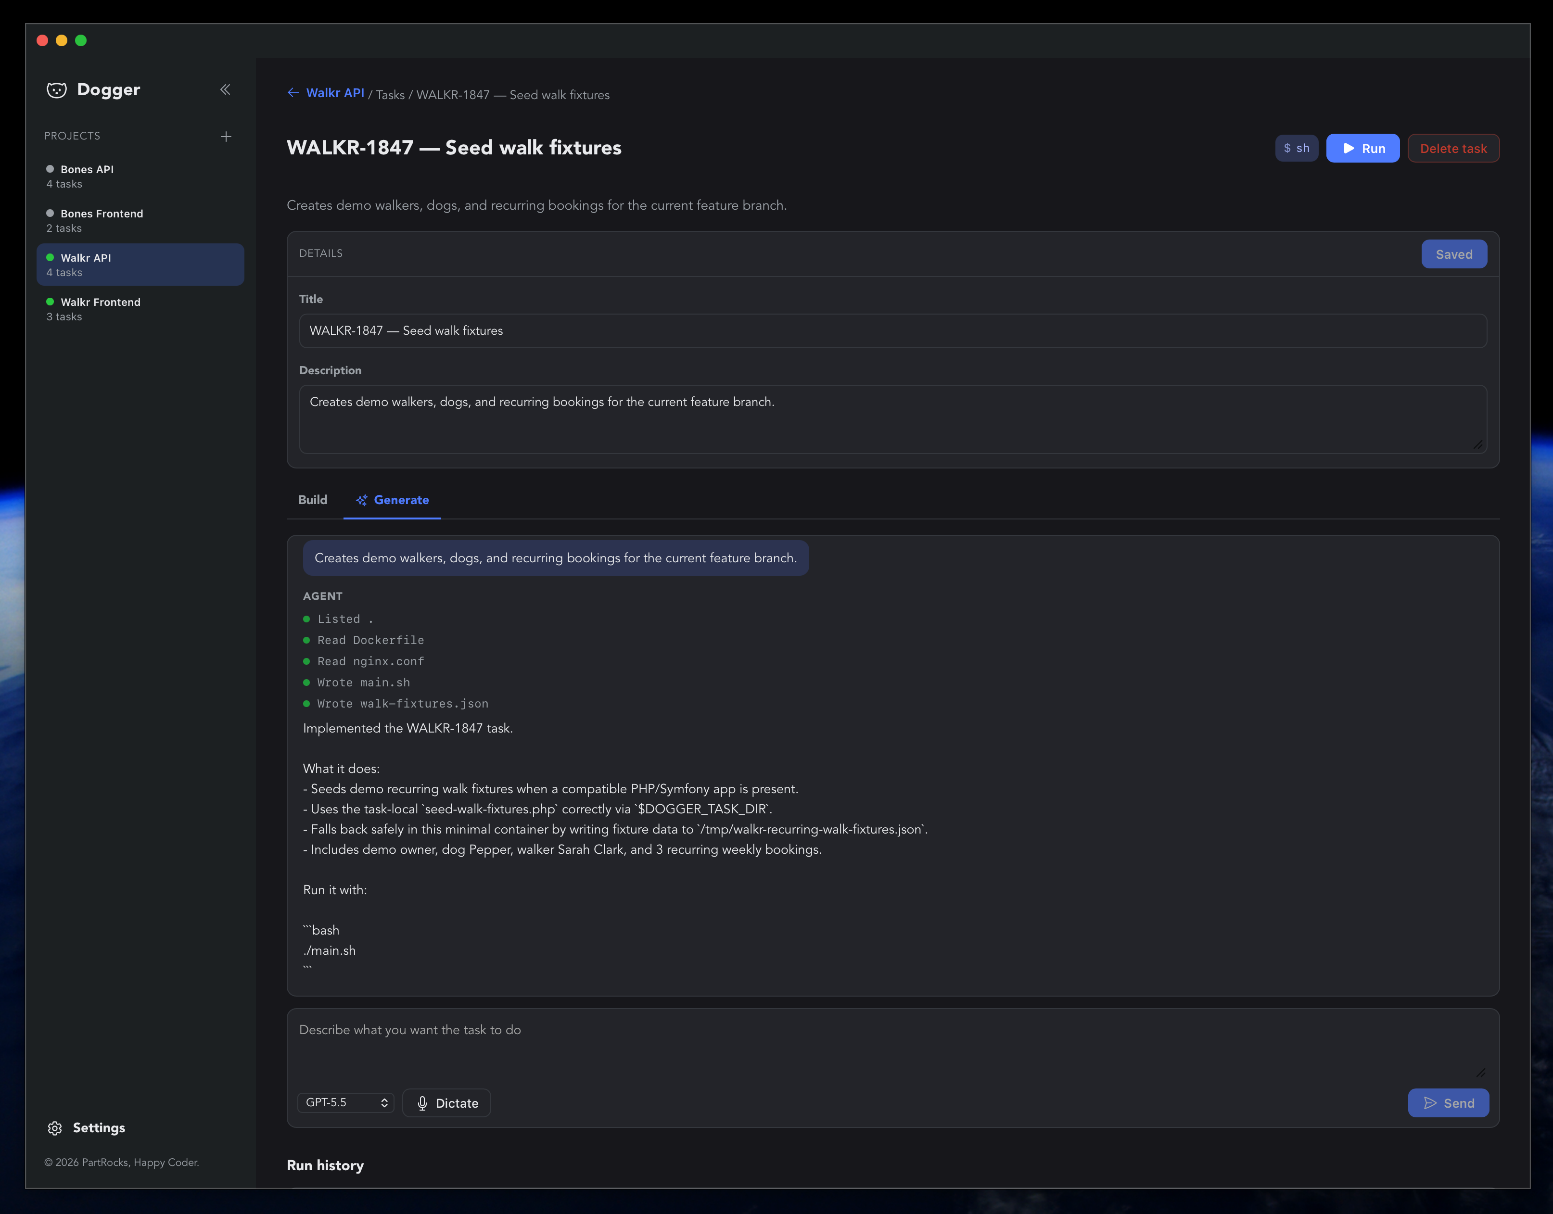Click the './main.sh' command text
Image resolution: width=1553 pixels, height=1214 pixels.
point(329,950)
